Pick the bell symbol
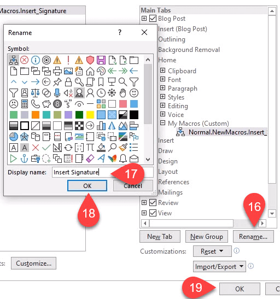Viewport: 280px width, 299px height. click(x=123, y=159)
